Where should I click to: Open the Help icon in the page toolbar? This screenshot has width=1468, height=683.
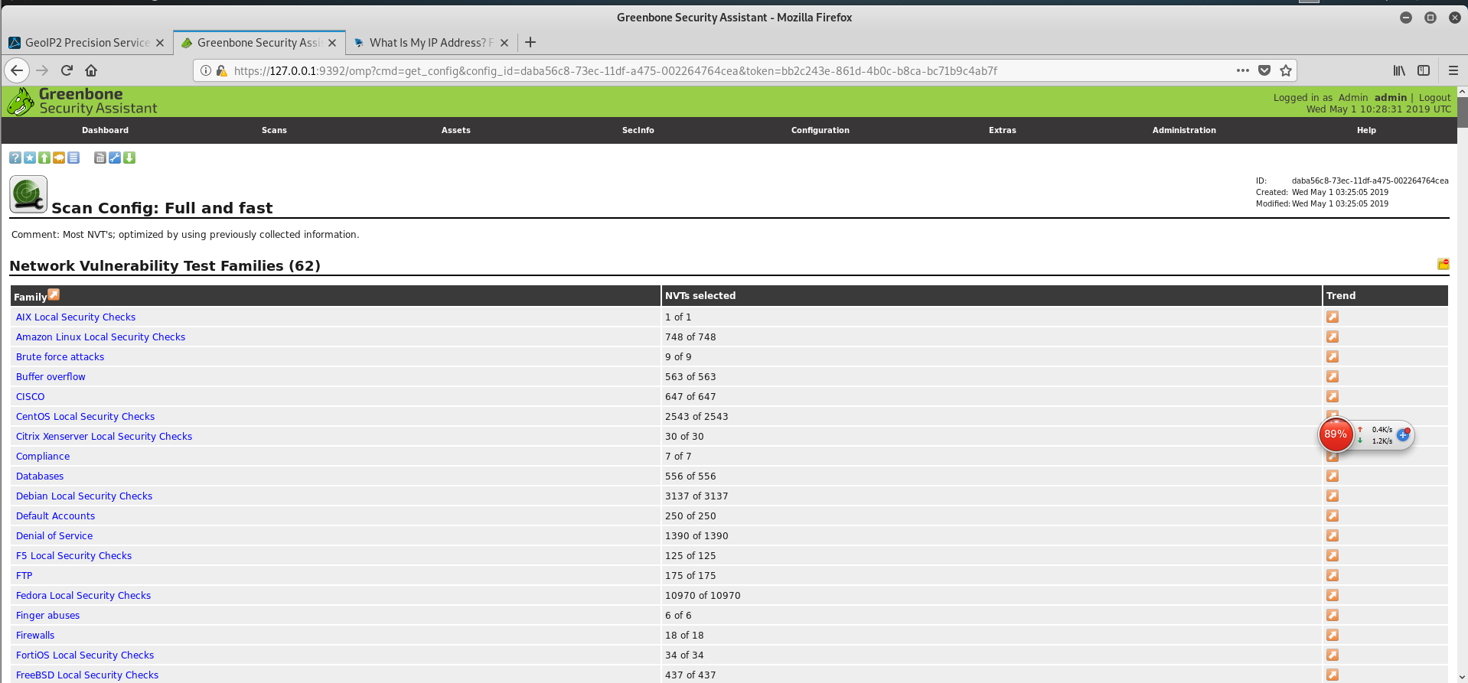coord(15,158)
